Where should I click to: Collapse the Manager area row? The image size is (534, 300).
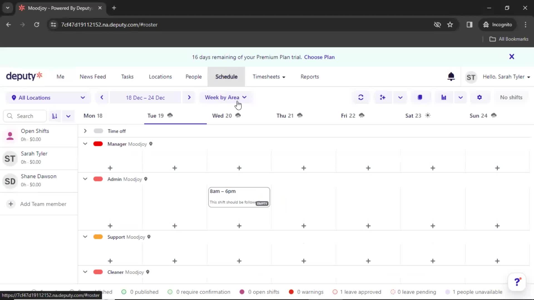pos(85,144)
